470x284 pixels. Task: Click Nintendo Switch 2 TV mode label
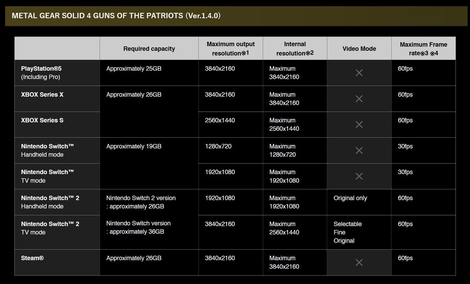pos(50,228)
